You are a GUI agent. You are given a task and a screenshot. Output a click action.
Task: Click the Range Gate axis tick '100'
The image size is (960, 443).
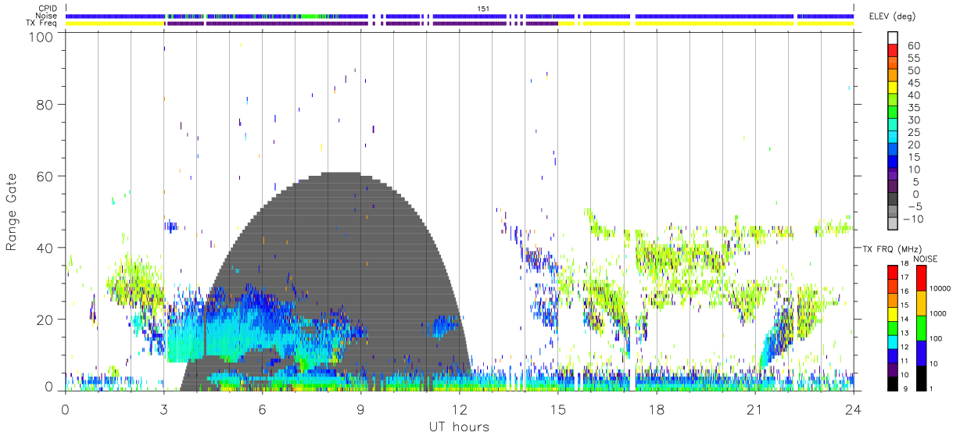point(42,38)
